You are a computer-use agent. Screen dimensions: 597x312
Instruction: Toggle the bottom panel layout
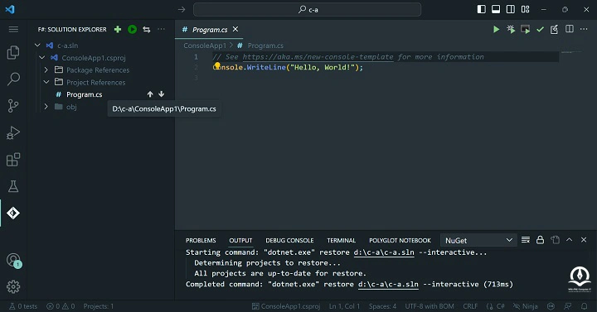496,9
